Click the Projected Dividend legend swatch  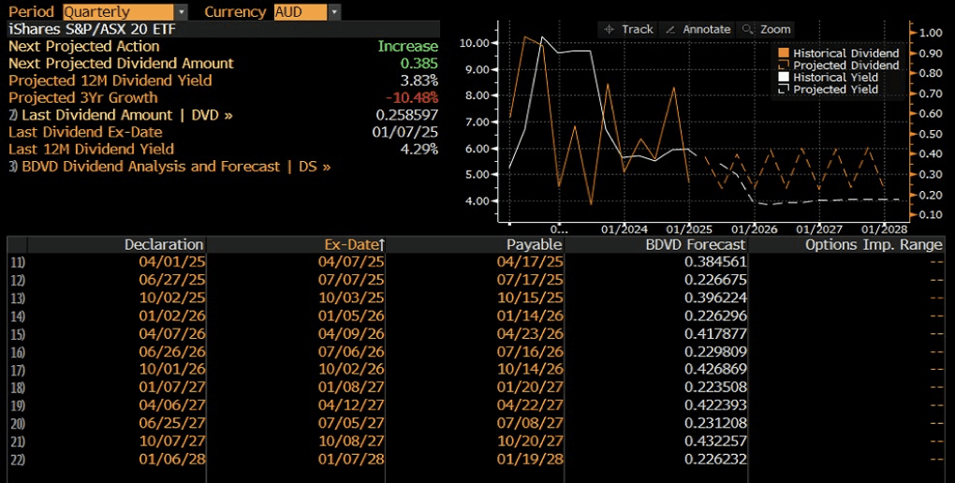[784, 66]
